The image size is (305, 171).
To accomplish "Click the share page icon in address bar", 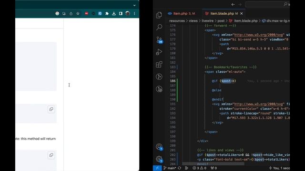I will (71, 14).
